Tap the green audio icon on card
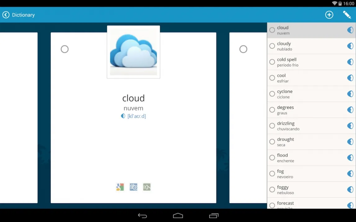 tap(147, 187)
